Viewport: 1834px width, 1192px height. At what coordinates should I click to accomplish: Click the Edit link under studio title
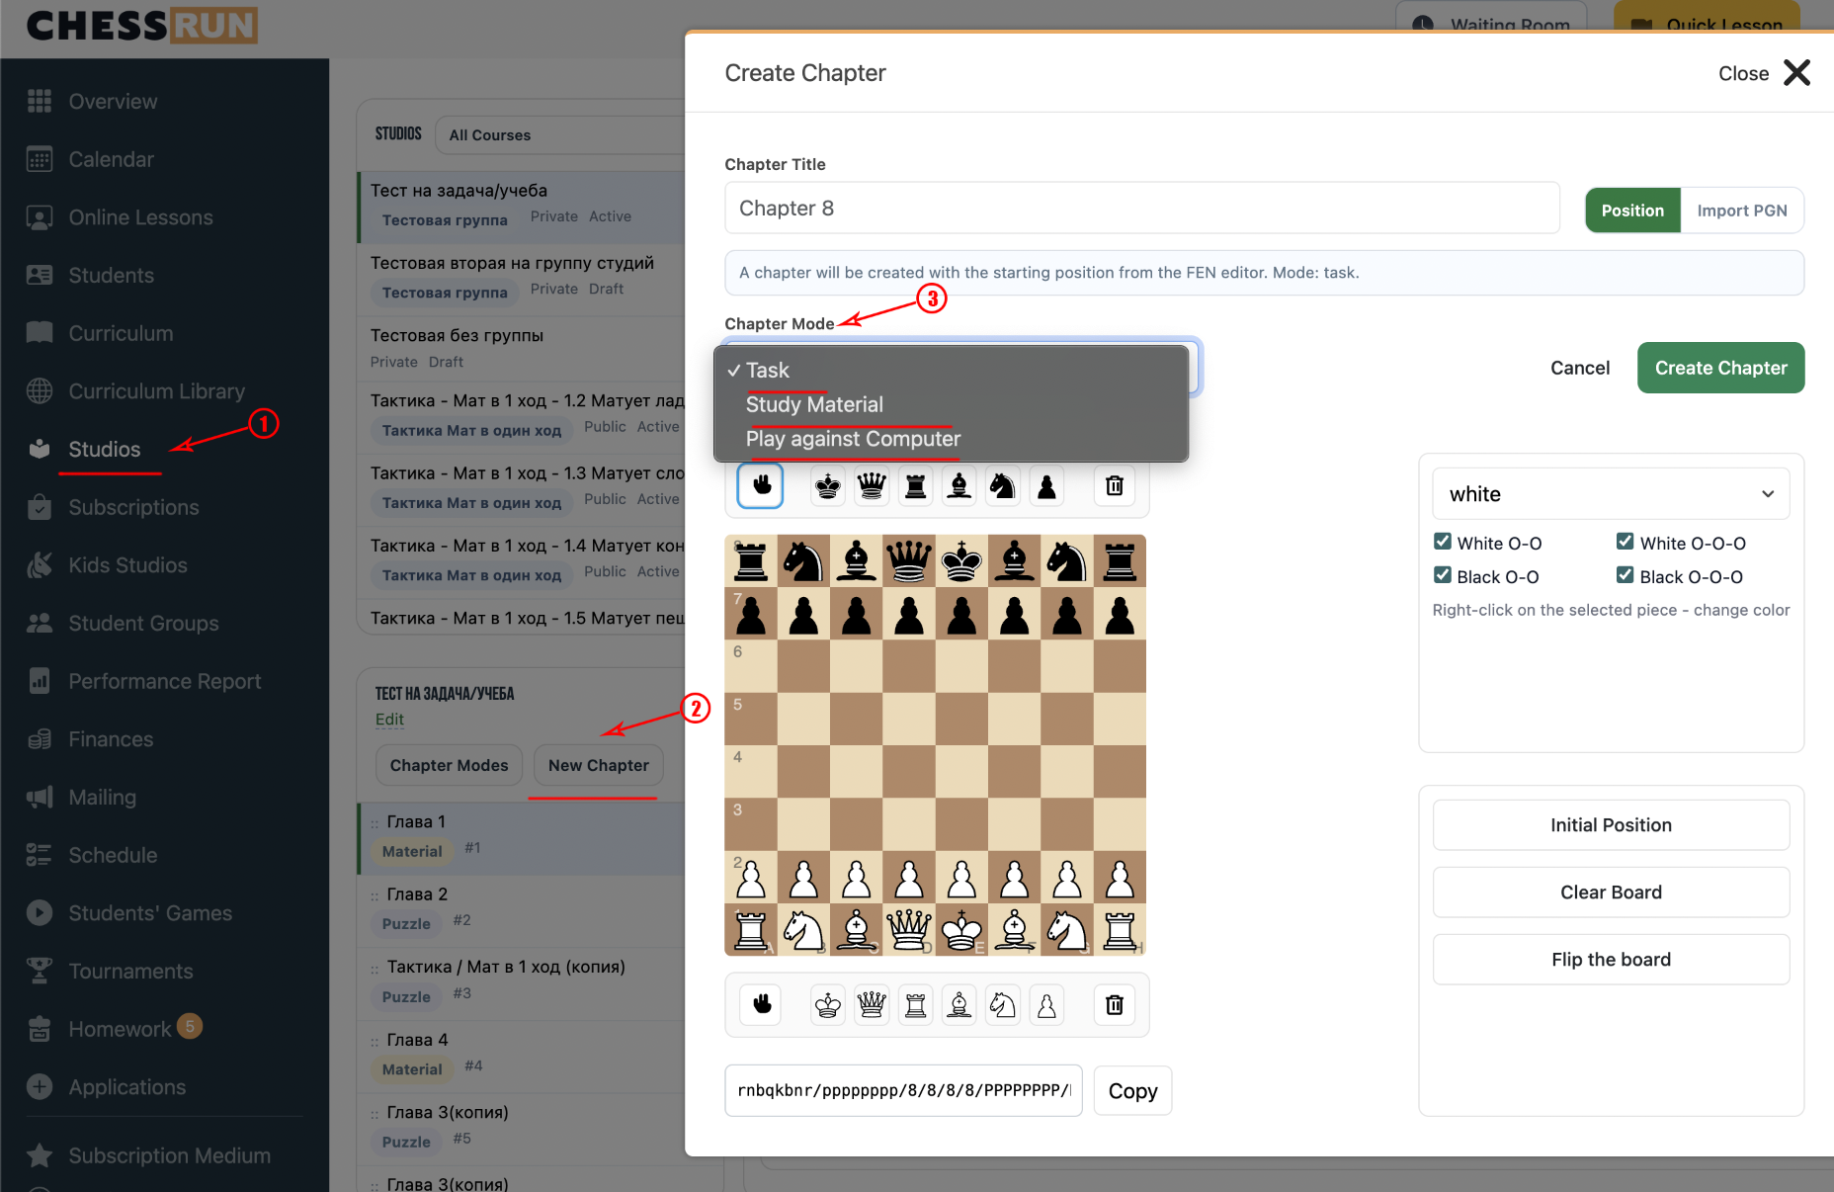389,720
